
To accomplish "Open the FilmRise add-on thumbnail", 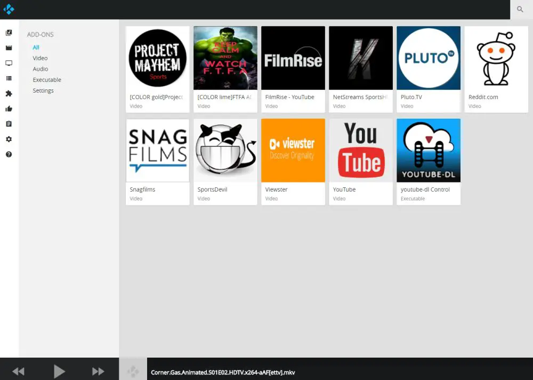I will tap(293, 58).
